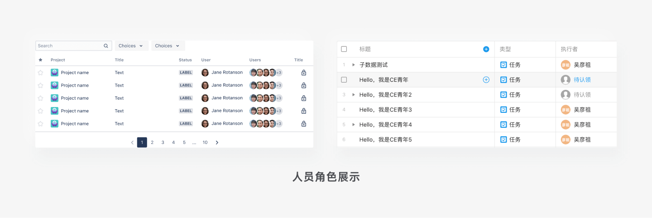
Task: Click the project icon in the top Project name row
Action: tap(55, 72)
